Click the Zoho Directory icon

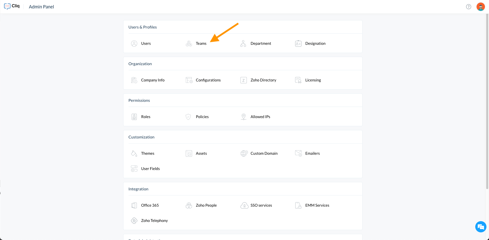click(244, 80)
